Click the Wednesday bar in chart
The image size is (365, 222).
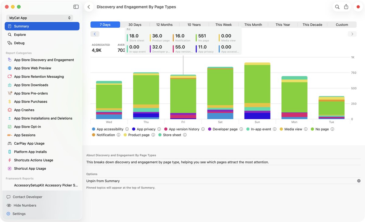(x=109, y=100)
